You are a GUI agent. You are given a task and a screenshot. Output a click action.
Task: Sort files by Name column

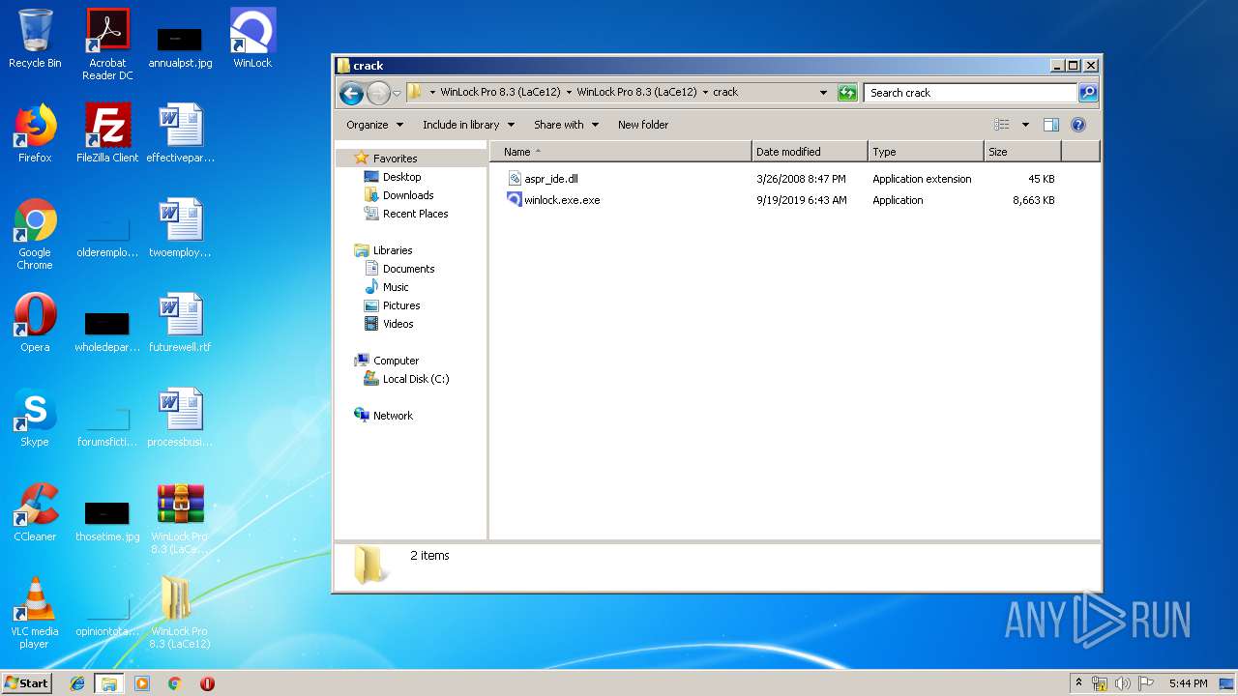pos(621,152)
